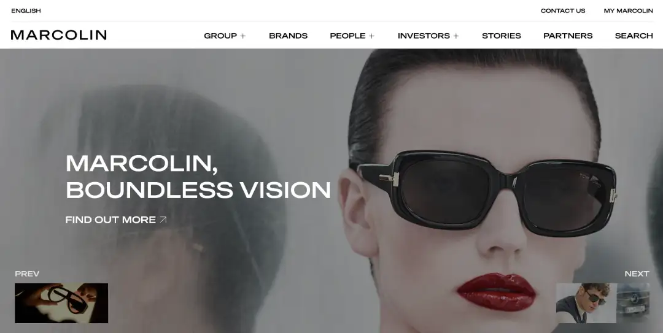Click the Marcolin logo
This screenshot has width=663, height=333.
coord(59,35)
